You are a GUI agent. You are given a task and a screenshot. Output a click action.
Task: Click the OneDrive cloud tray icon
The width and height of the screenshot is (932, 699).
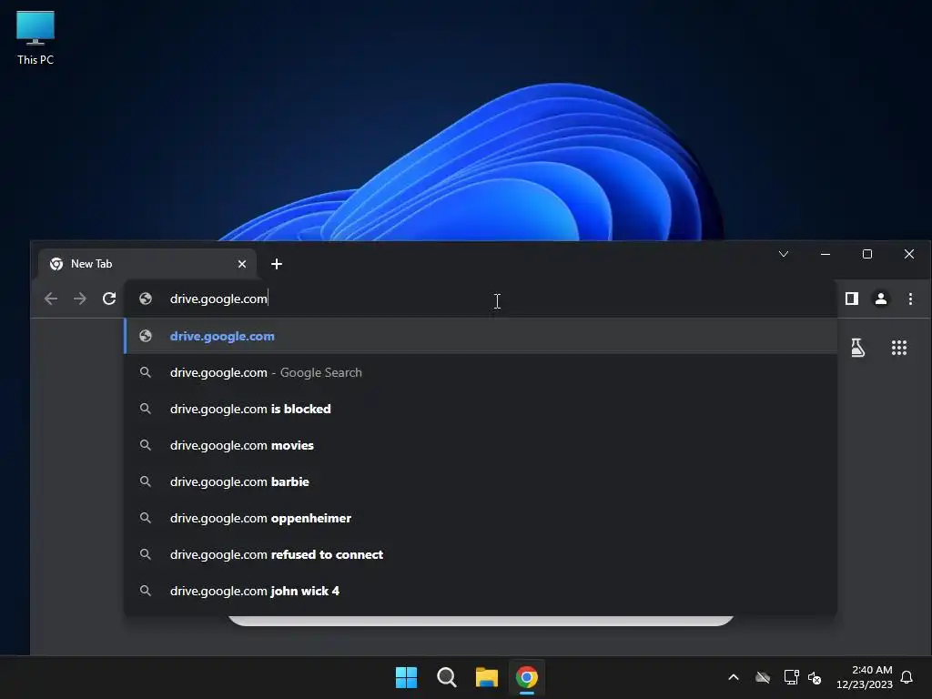click(x=763, y=677)
